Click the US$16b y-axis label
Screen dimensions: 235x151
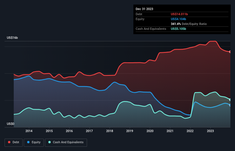tap(12, 38)
